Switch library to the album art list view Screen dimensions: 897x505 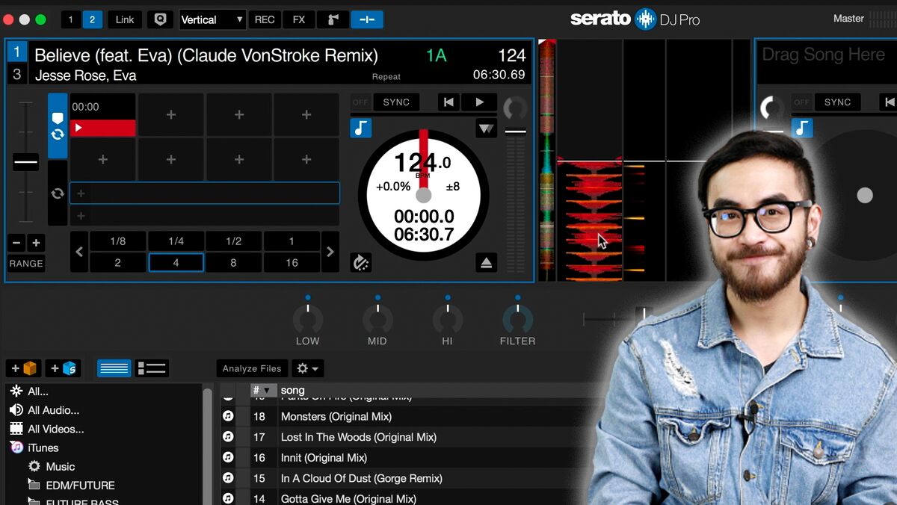[x=152, y=368]
